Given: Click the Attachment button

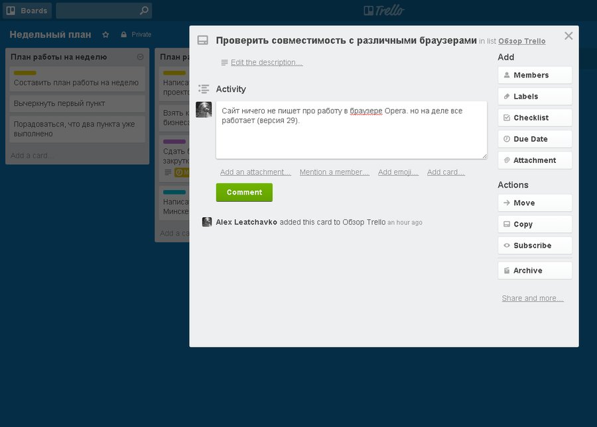Looking at the screenshot, I should pyautogui.click(x=535, y=160).
